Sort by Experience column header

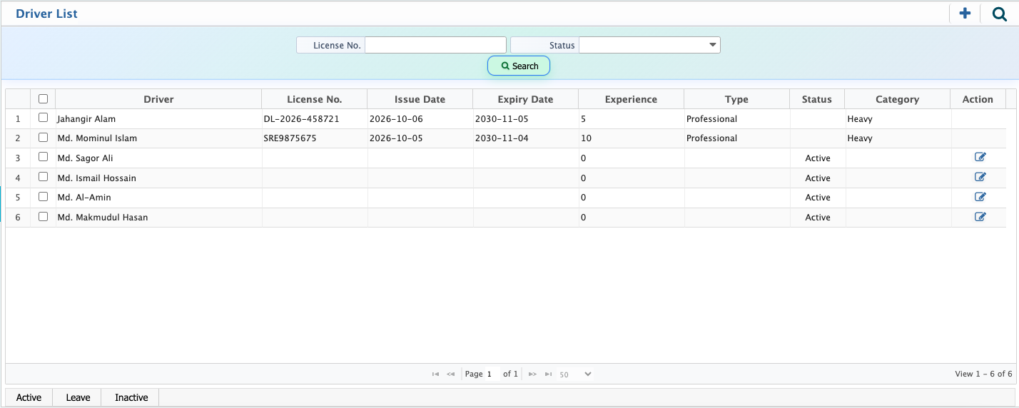coord(631,99)
